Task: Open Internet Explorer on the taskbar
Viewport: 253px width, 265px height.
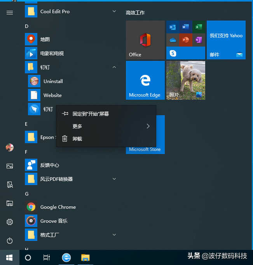Action: click(66, 257)
